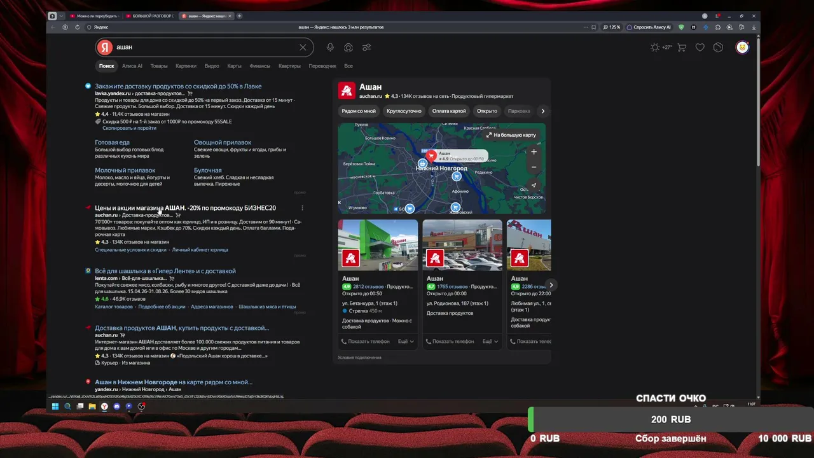Click Скопировать и перейти promo link
The image size is (814, 458).
pyautogui.click(x=129, y=128)
